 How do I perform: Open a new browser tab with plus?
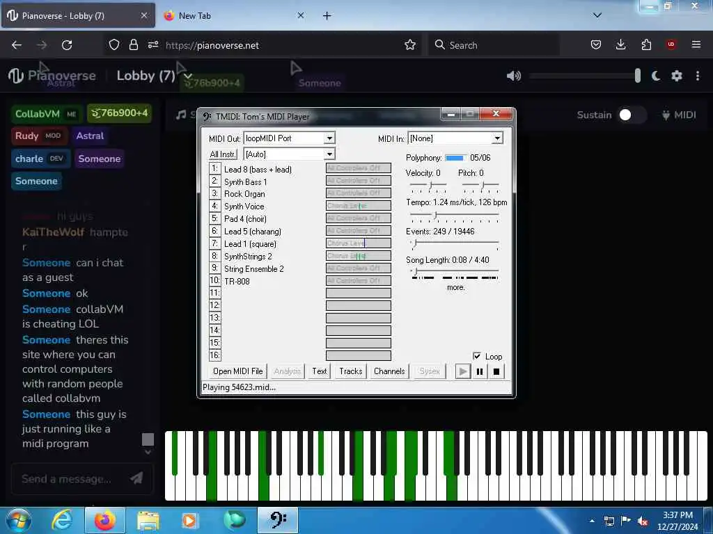(327, 16)
